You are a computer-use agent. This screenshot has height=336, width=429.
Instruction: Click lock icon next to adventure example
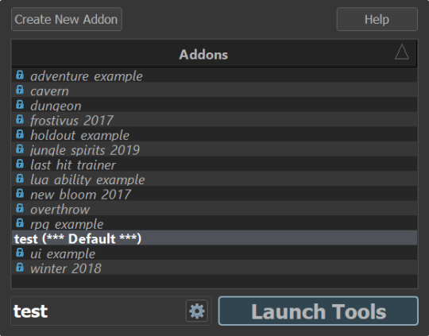[20, 75]
